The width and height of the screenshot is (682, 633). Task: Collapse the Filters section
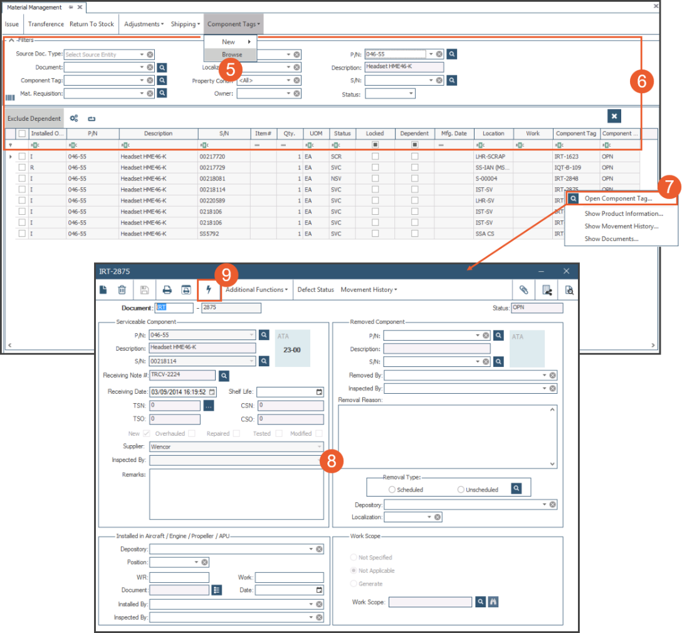click(x=11, y=40)
